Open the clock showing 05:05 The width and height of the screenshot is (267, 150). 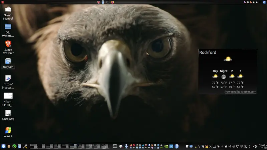262,146
